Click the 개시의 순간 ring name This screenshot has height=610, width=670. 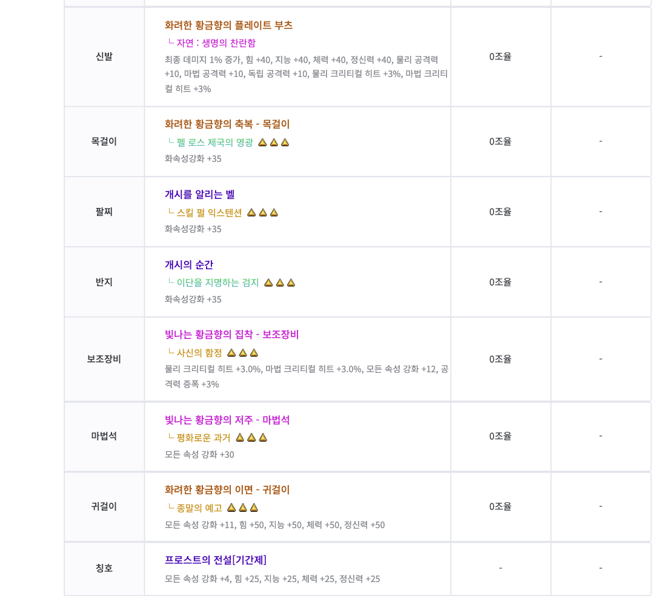pos(189,265)
